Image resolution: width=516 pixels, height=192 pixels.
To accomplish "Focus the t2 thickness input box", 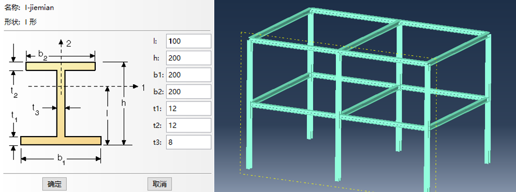I will 188,125.
